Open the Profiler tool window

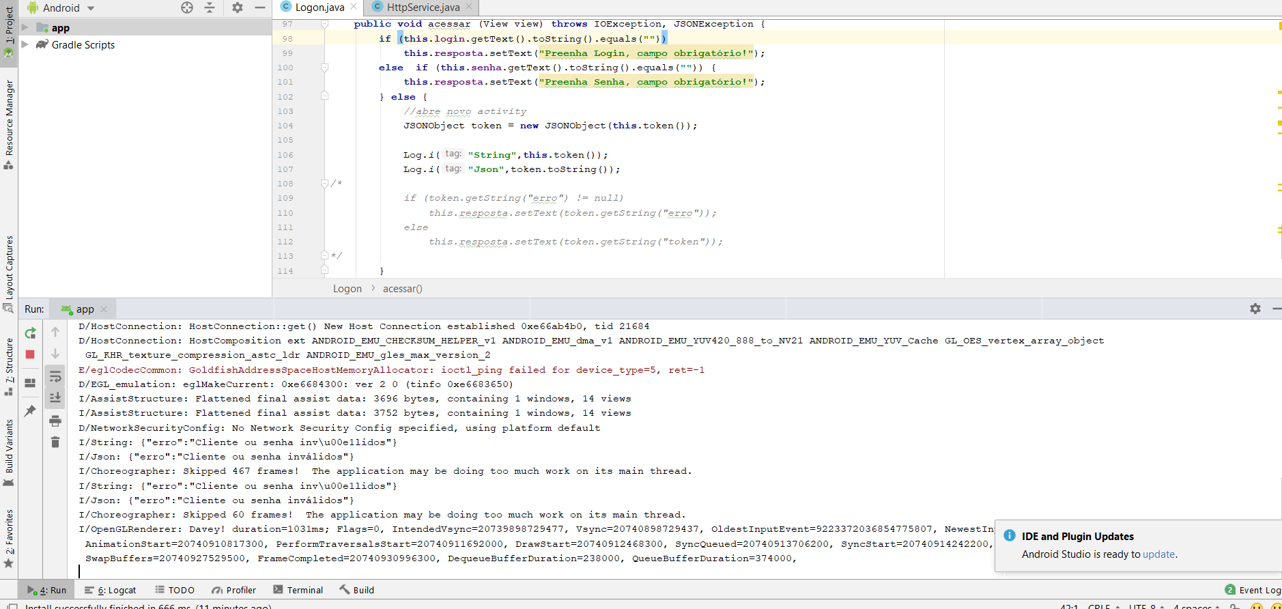tap(234, 590)
